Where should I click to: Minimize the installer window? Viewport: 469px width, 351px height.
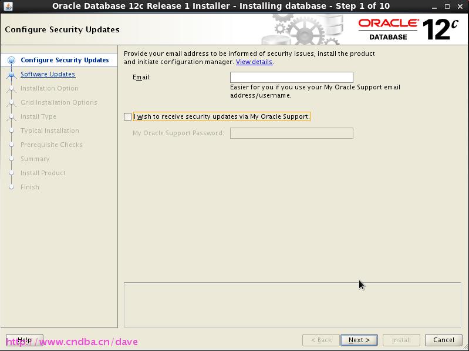434,6
